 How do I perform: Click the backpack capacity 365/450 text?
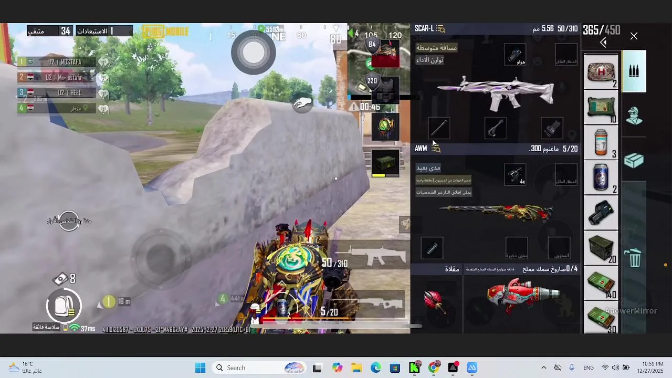pyautogui.click(x=601, y=30)
